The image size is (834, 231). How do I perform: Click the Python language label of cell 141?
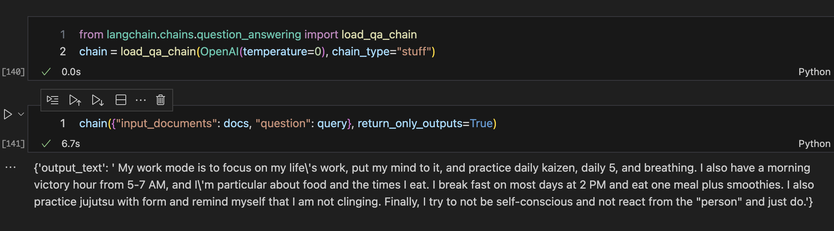(x=814, y=144)
